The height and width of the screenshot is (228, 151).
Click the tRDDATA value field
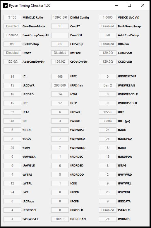point(108,201)
